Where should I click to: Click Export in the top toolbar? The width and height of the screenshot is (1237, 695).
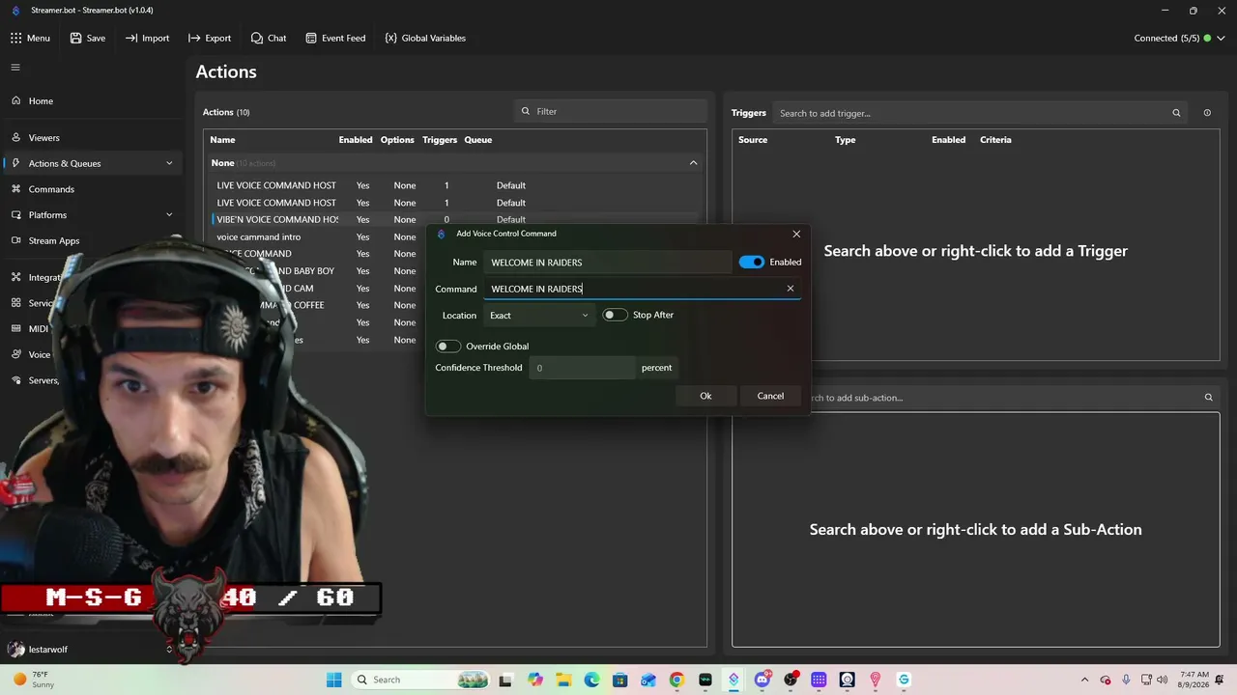click(x=210, y=38)
